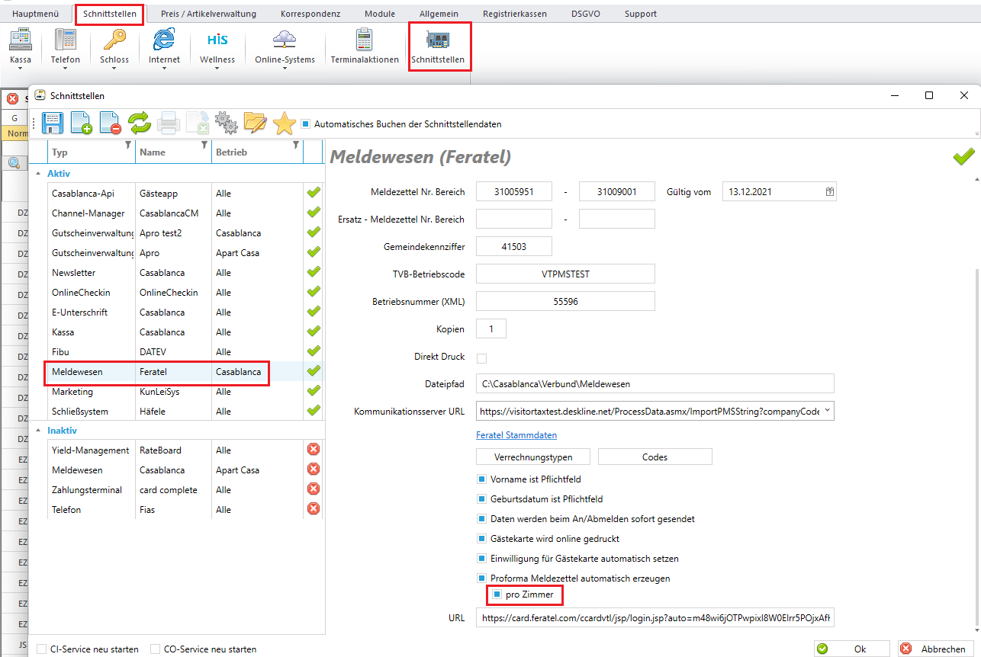Open the Gültig vom date picker
Screen dimensions: 981x657
click(x=829, y=192)
